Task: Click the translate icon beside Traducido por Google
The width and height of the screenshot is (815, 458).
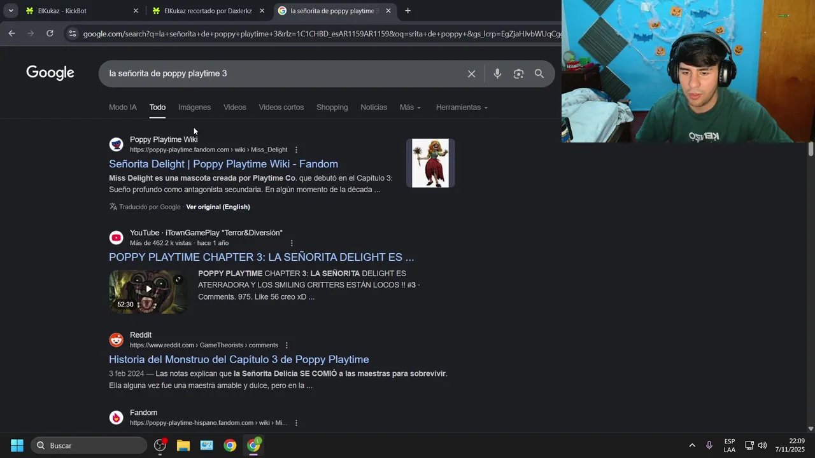Action: (113, 207)
